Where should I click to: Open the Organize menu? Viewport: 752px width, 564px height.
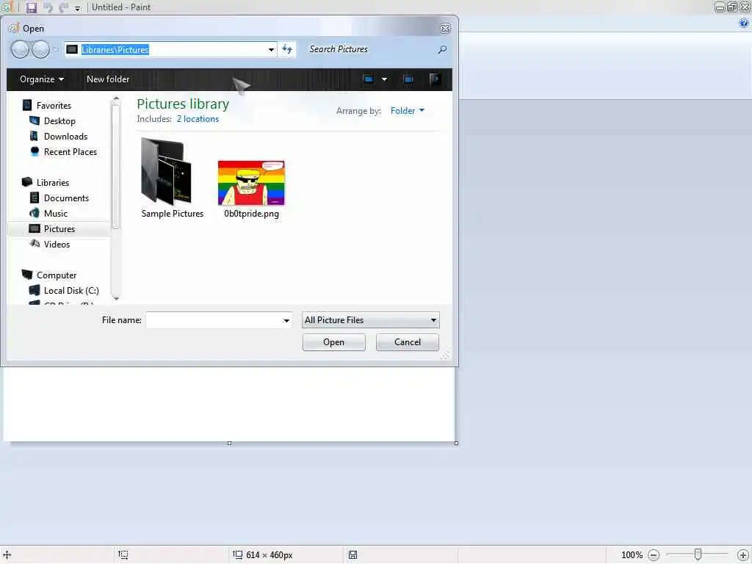click(x=42, y=79)
